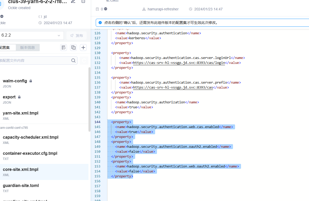Click the copy configuration set icon
The height and width of the screenshot is (201, 309).
point(73,48)
